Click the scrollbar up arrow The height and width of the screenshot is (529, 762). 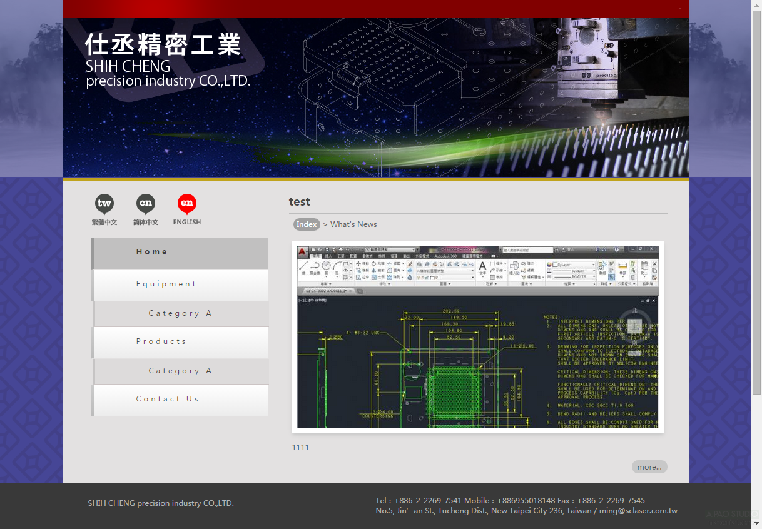click(x=756, y=4)
